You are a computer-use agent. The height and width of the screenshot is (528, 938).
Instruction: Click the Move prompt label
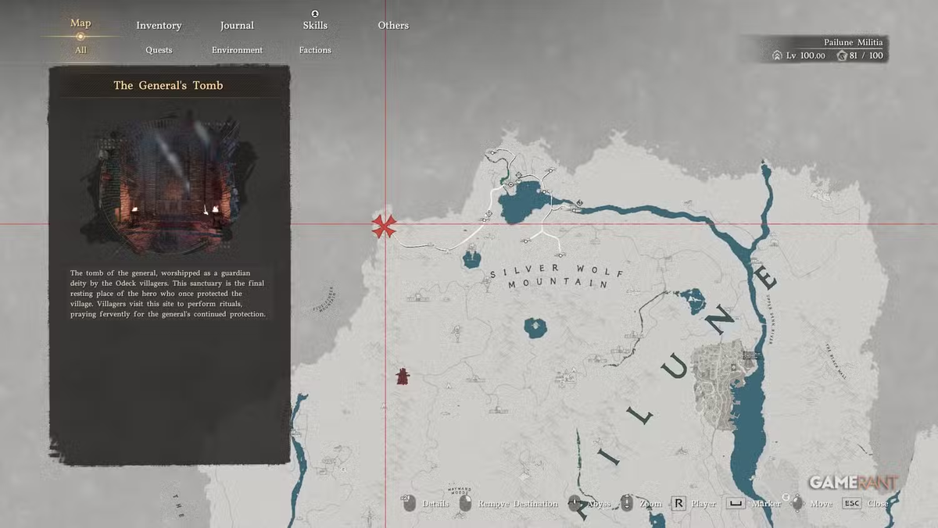click(x=821, y=504)
